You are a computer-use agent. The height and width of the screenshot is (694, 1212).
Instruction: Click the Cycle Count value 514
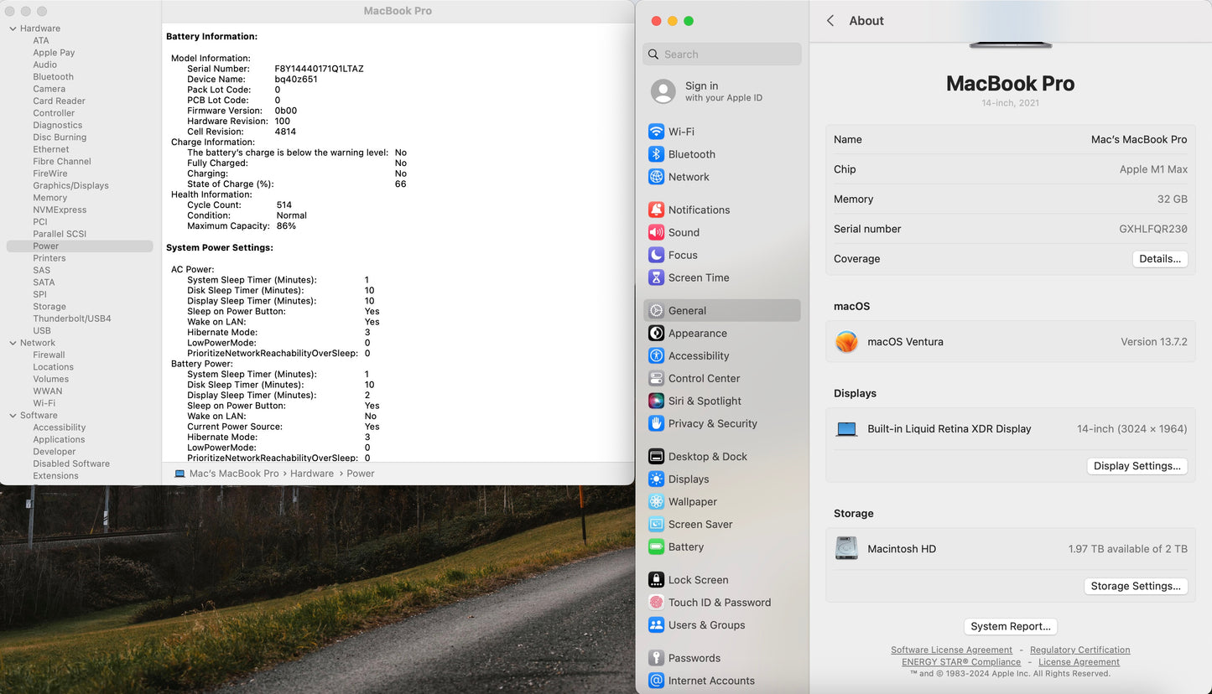point(284,205)
